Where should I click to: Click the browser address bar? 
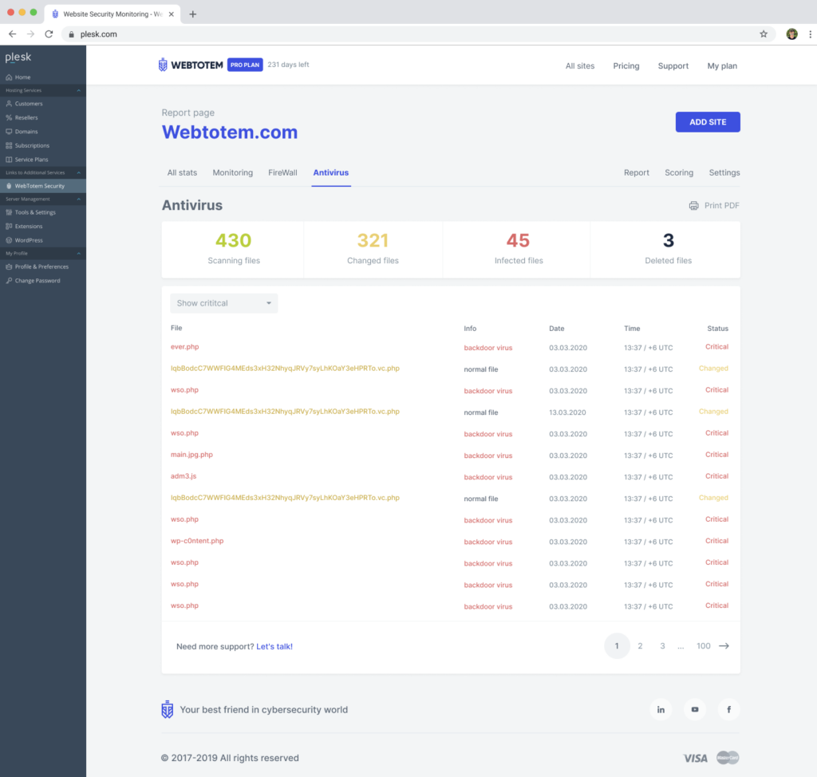(x=399, y=34)
